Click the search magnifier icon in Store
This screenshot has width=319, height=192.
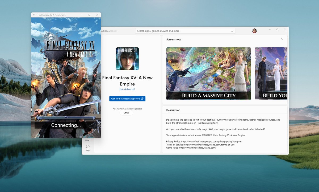coord(232,31)
